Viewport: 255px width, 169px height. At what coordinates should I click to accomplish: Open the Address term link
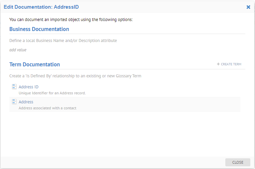[26, 102]
